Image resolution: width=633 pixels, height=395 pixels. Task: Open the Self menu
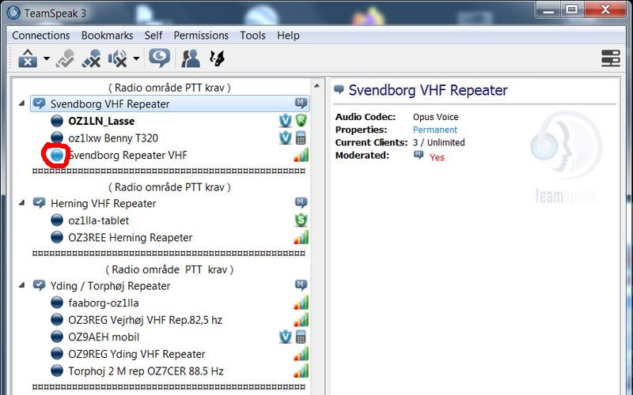[x=154, y=36]
